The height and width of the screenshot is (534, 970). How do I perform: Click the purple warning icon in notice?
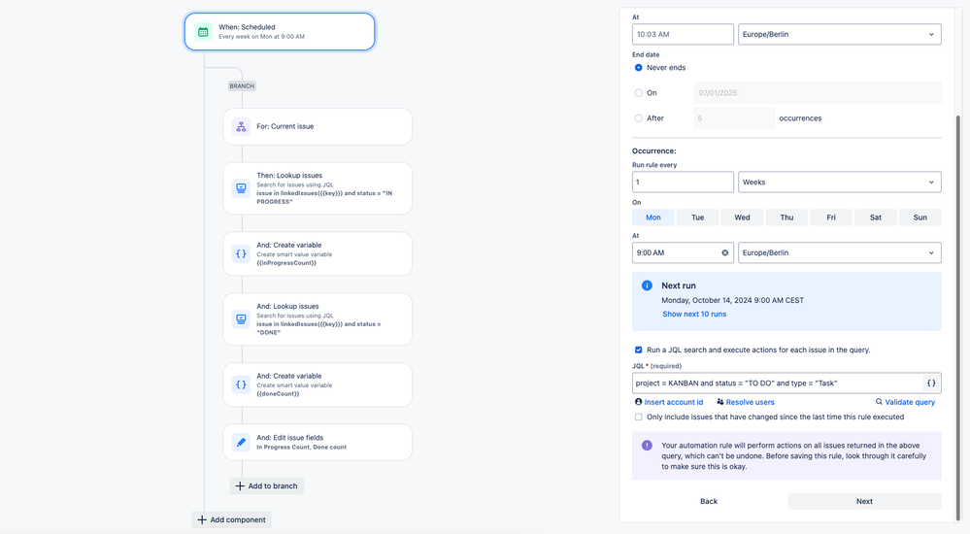point(647,446)
